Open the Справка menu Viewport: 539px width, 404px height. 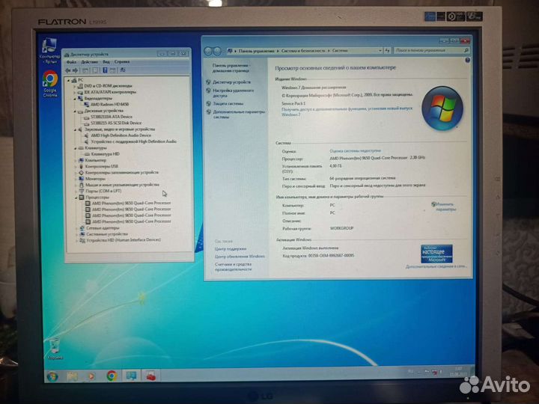click(x=122, y=62)
